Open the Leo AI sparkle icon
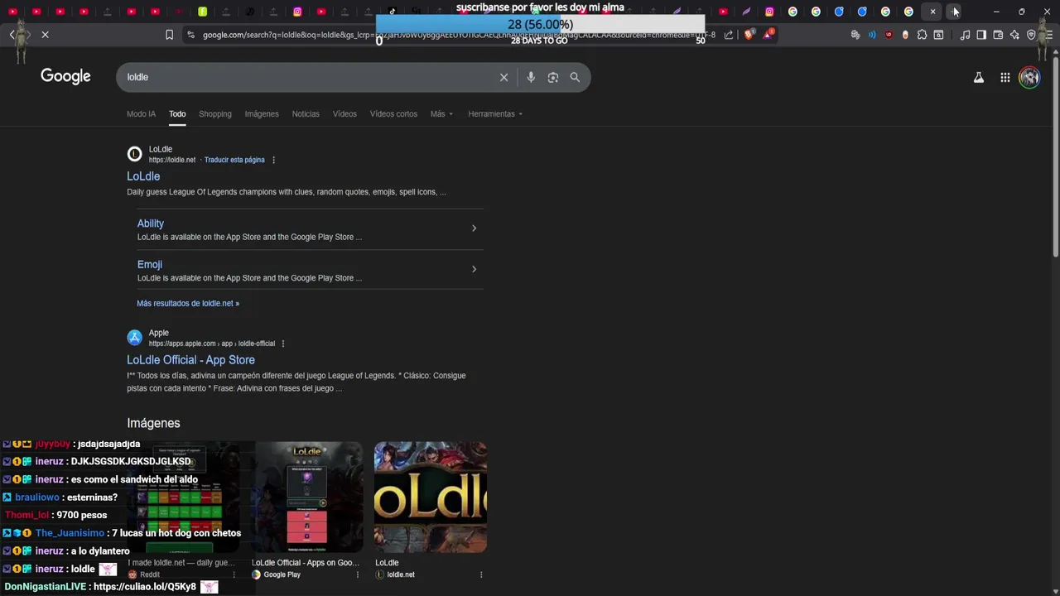This screenshot has width=1060, height=596. [x=1014, y=35]
